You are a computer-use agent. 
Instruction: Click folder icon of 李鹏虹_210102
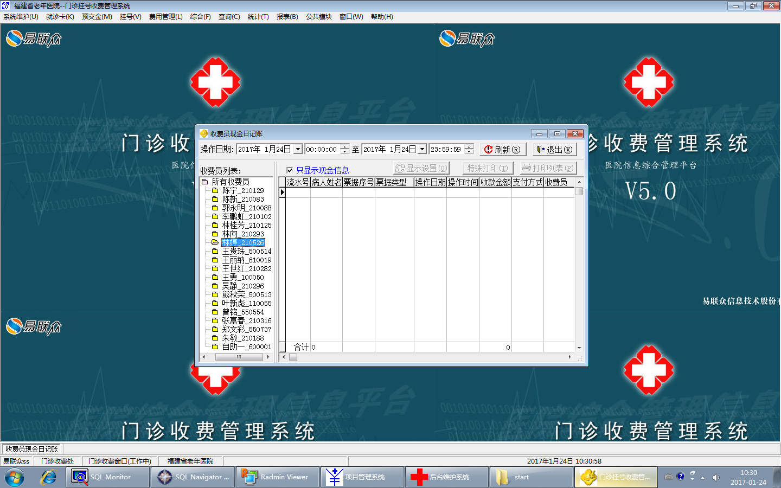215,216
